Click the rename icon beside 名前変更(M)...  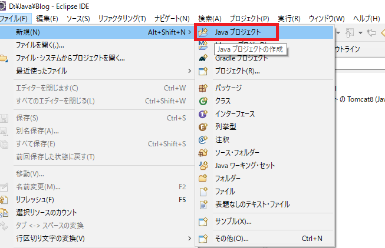pos(4,187)
